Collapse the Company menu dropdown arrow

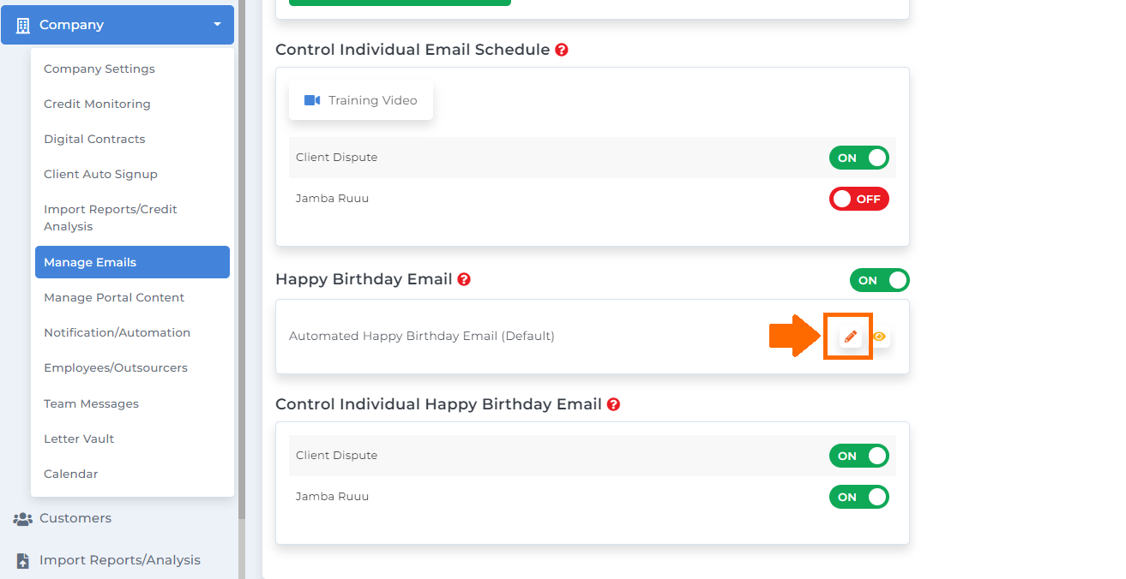pos(217,25)
